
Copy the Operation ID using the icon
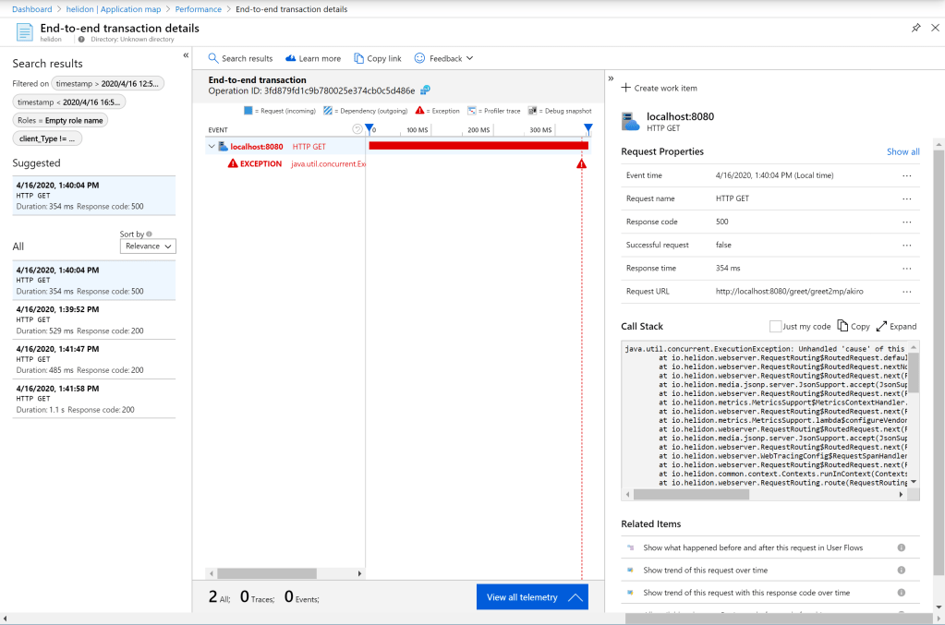pos(425,90)
